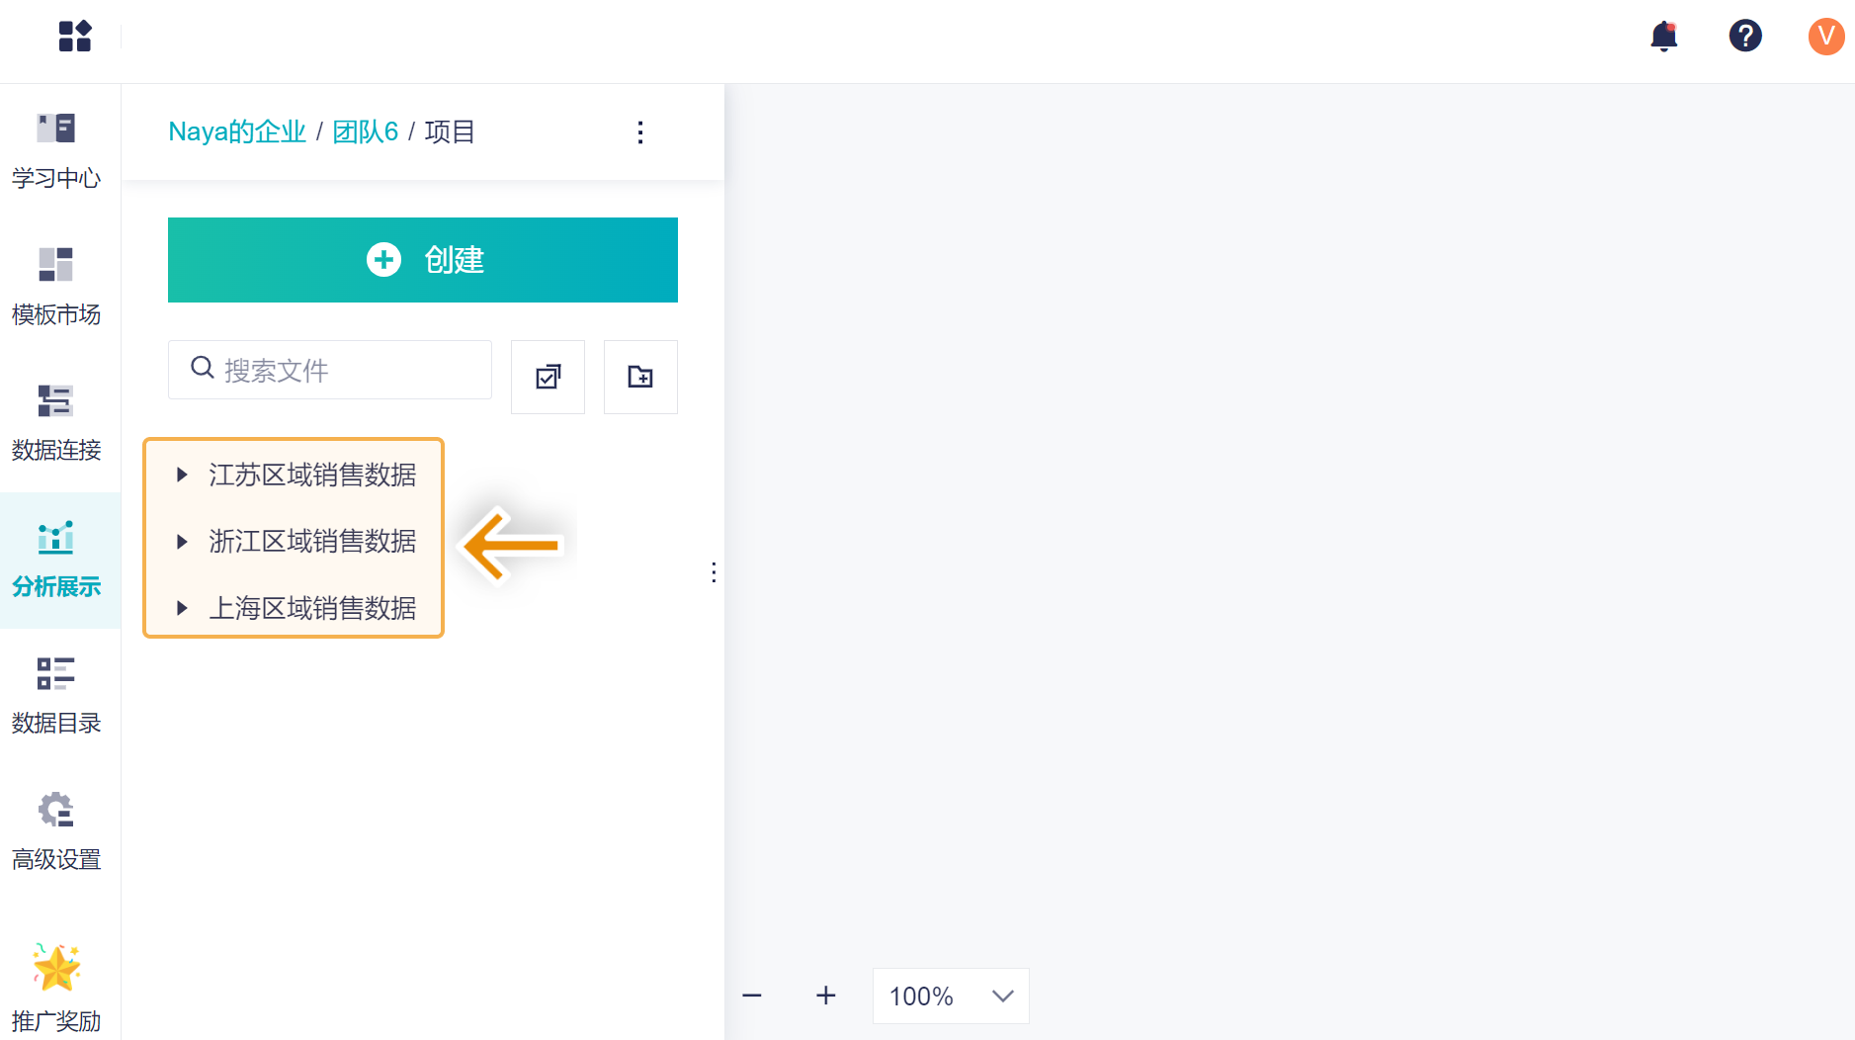Click the batch select checkbox icon

548,377
